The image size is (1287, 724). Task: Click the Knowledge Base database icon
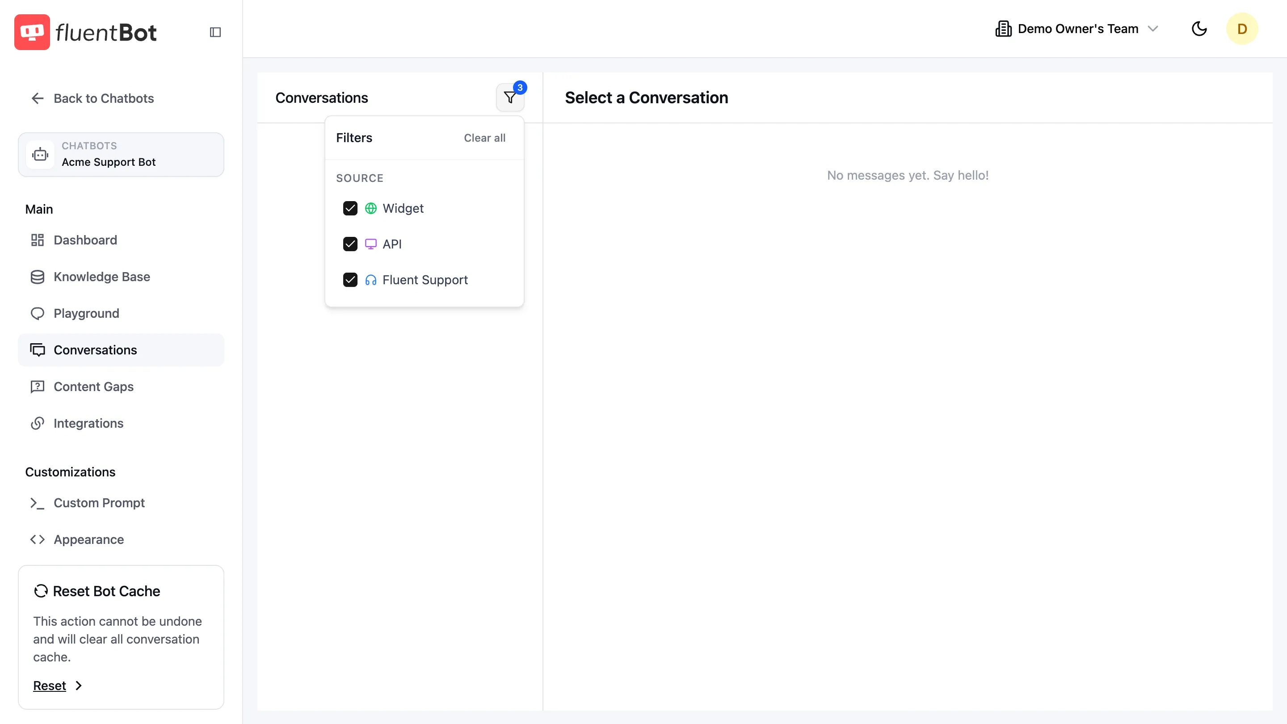[38, 277]
